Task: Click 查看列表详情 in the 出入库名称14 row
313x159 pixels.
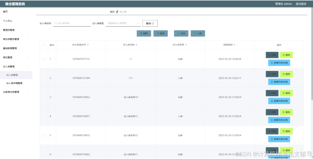Action: (x=279, y=101)
